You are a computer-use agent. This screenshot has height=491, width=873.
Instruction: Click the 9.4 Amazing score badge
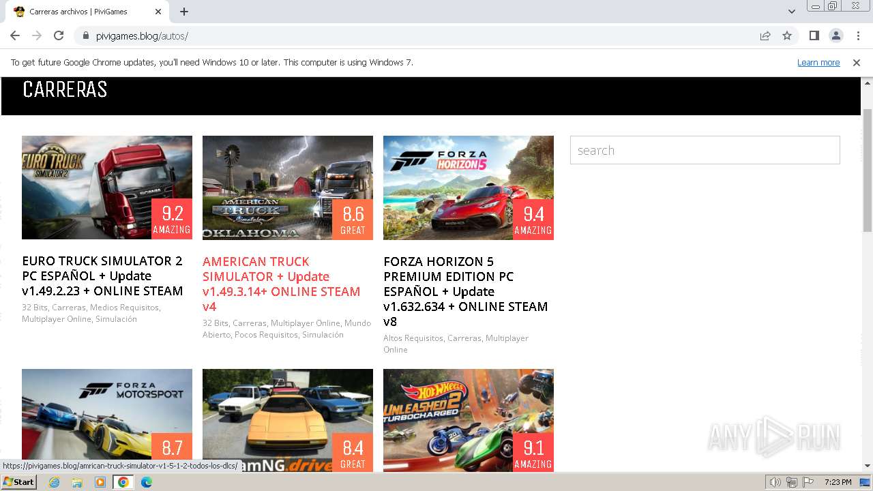(x=533, y=219)
